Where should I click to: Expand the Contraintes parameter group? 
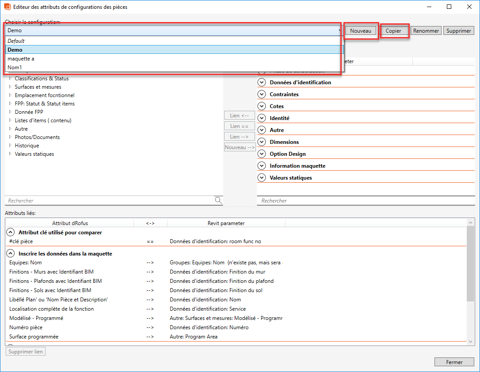tap(262, 94)
